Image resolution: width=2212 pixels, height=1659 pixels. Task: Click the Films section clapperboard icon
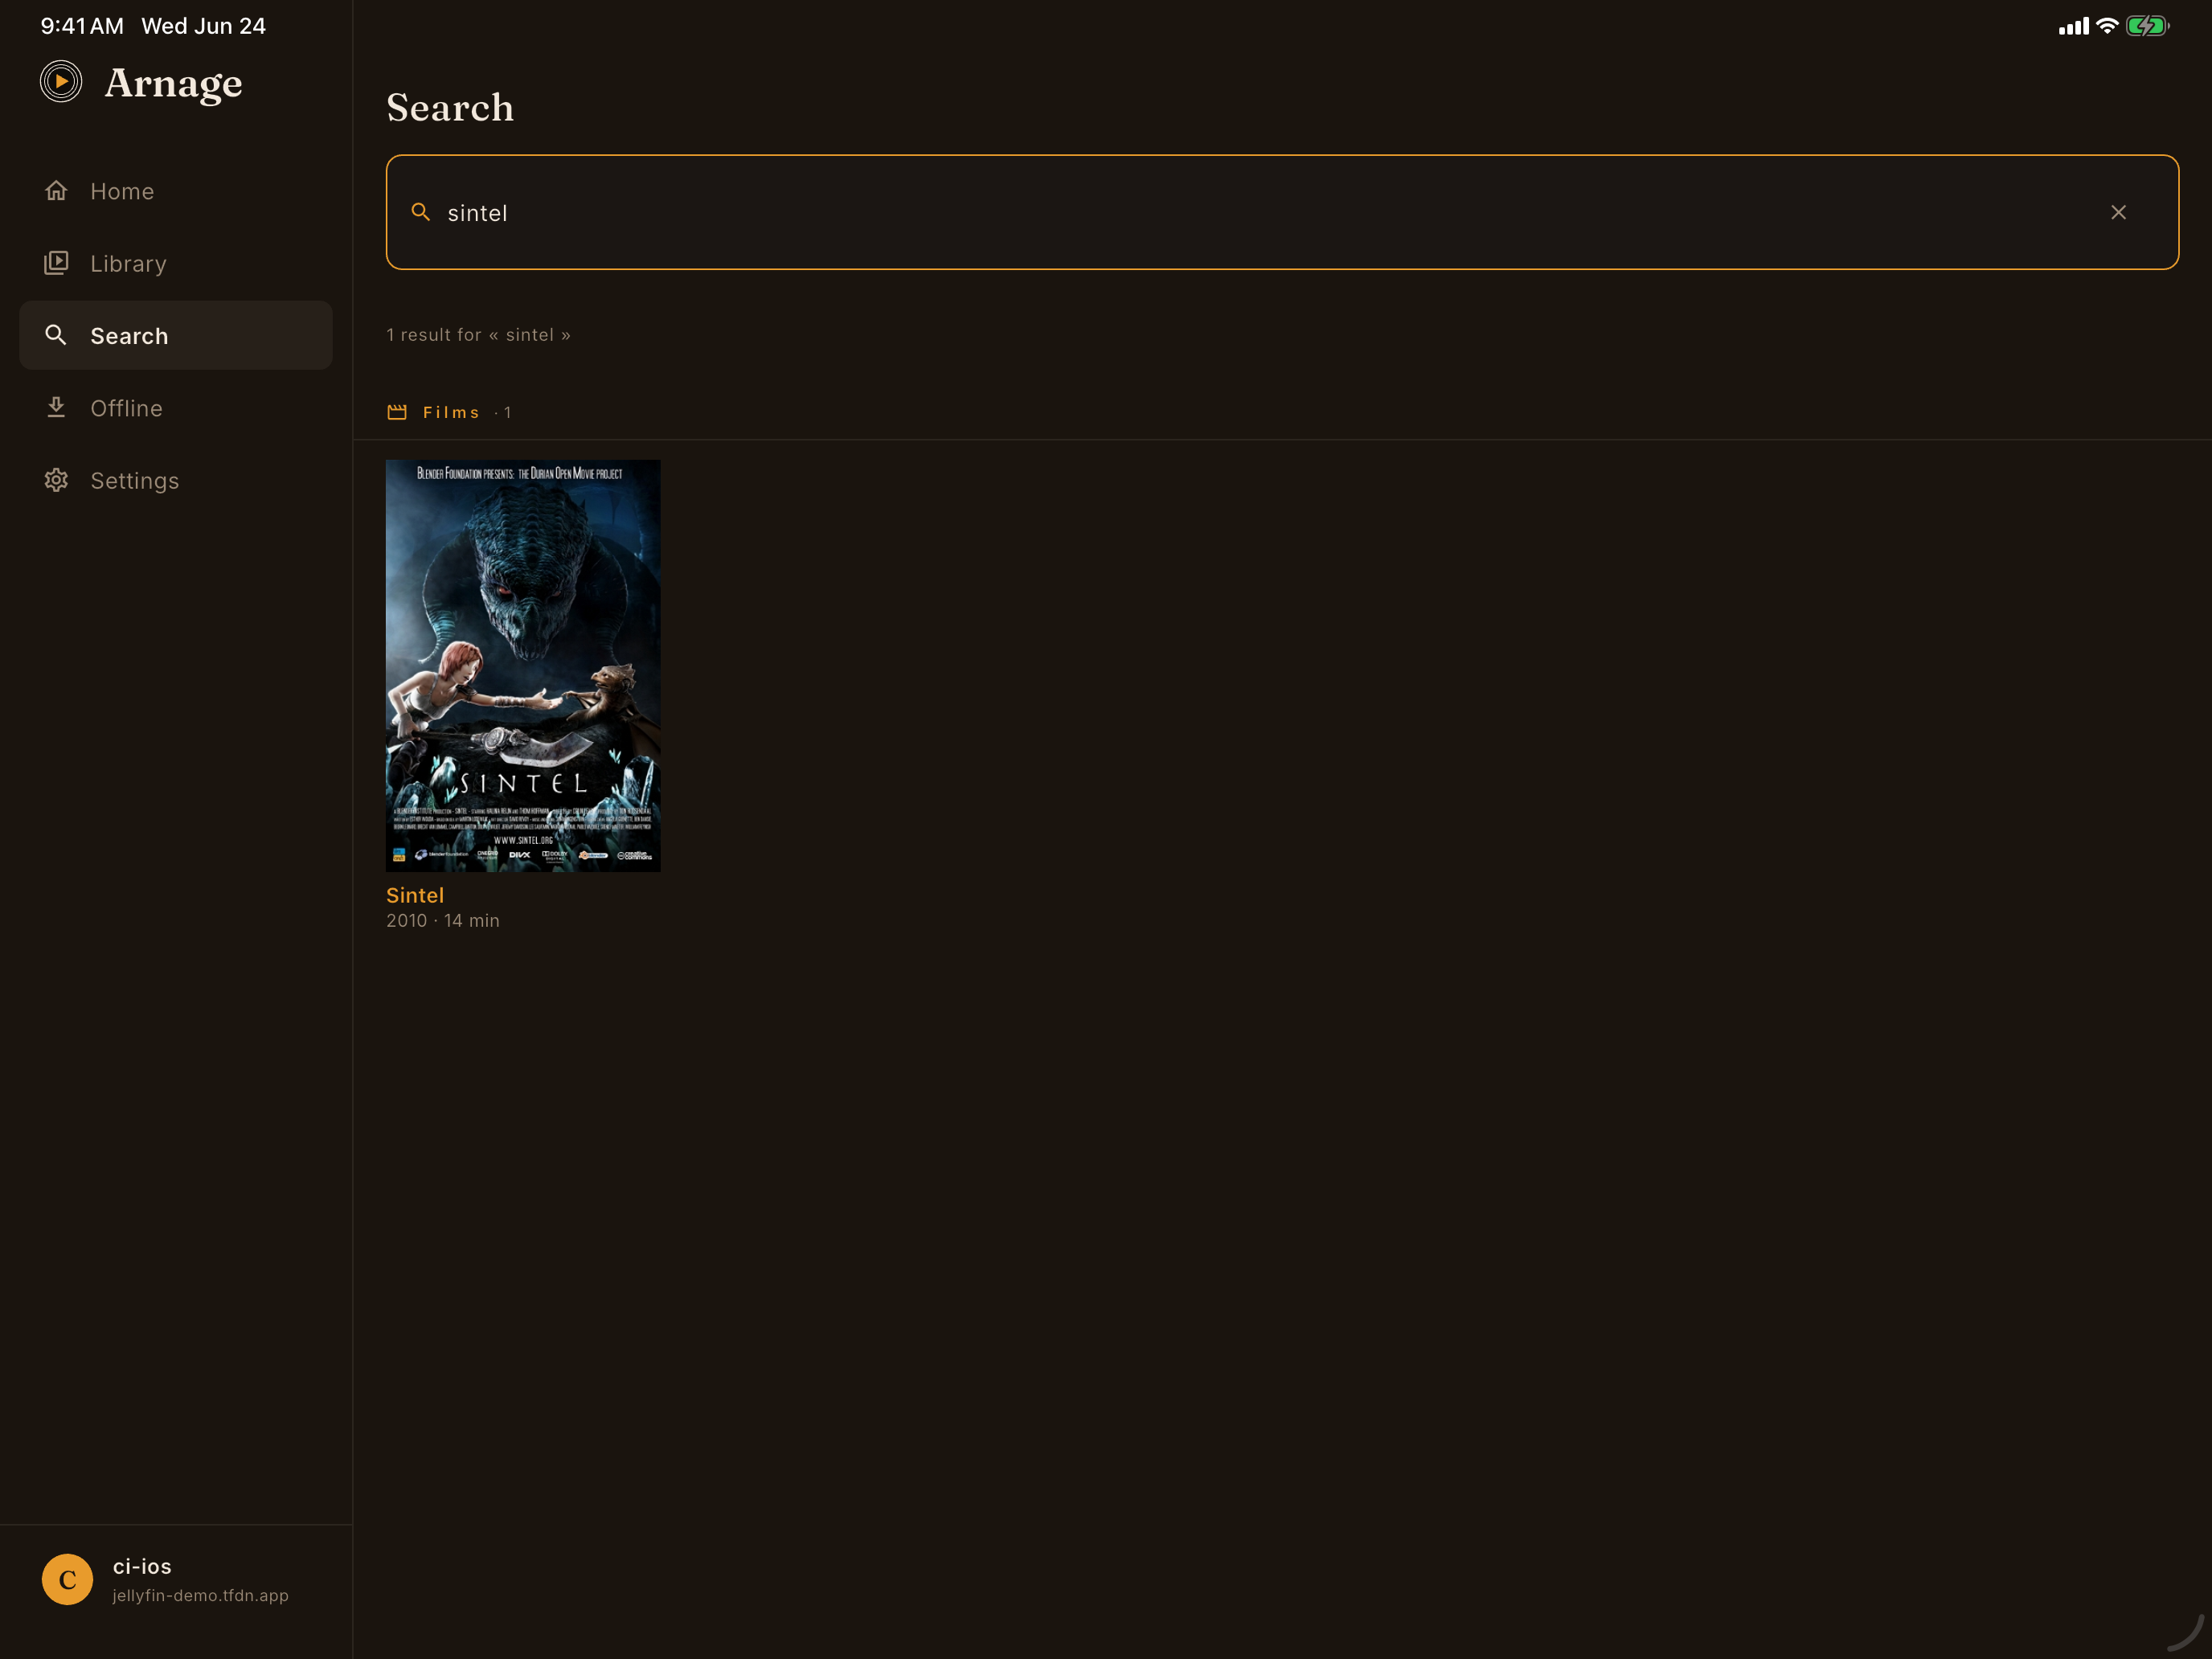point(397,412)
